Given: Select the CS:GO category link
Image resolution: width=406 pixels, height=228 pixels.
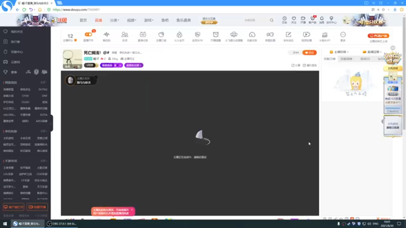Looking at the screenshot, I should point(25,102).
